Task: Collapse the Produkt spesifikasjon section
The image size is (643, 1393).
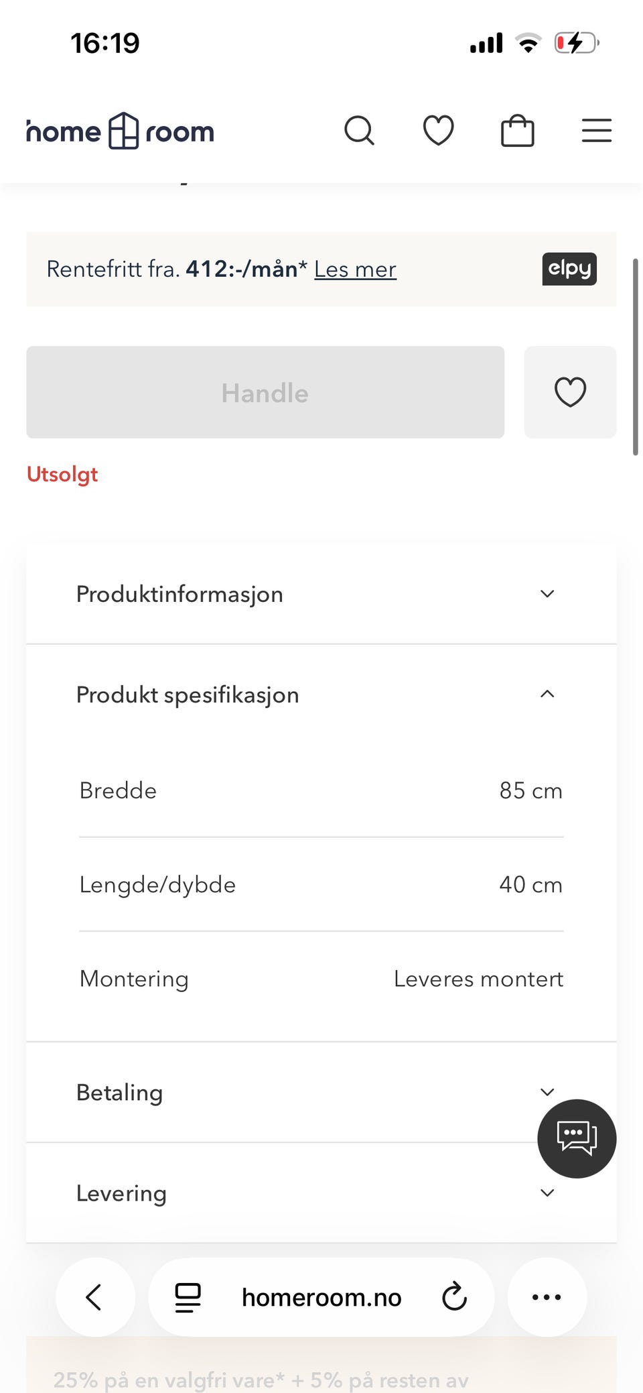Action: pos(321,694)
